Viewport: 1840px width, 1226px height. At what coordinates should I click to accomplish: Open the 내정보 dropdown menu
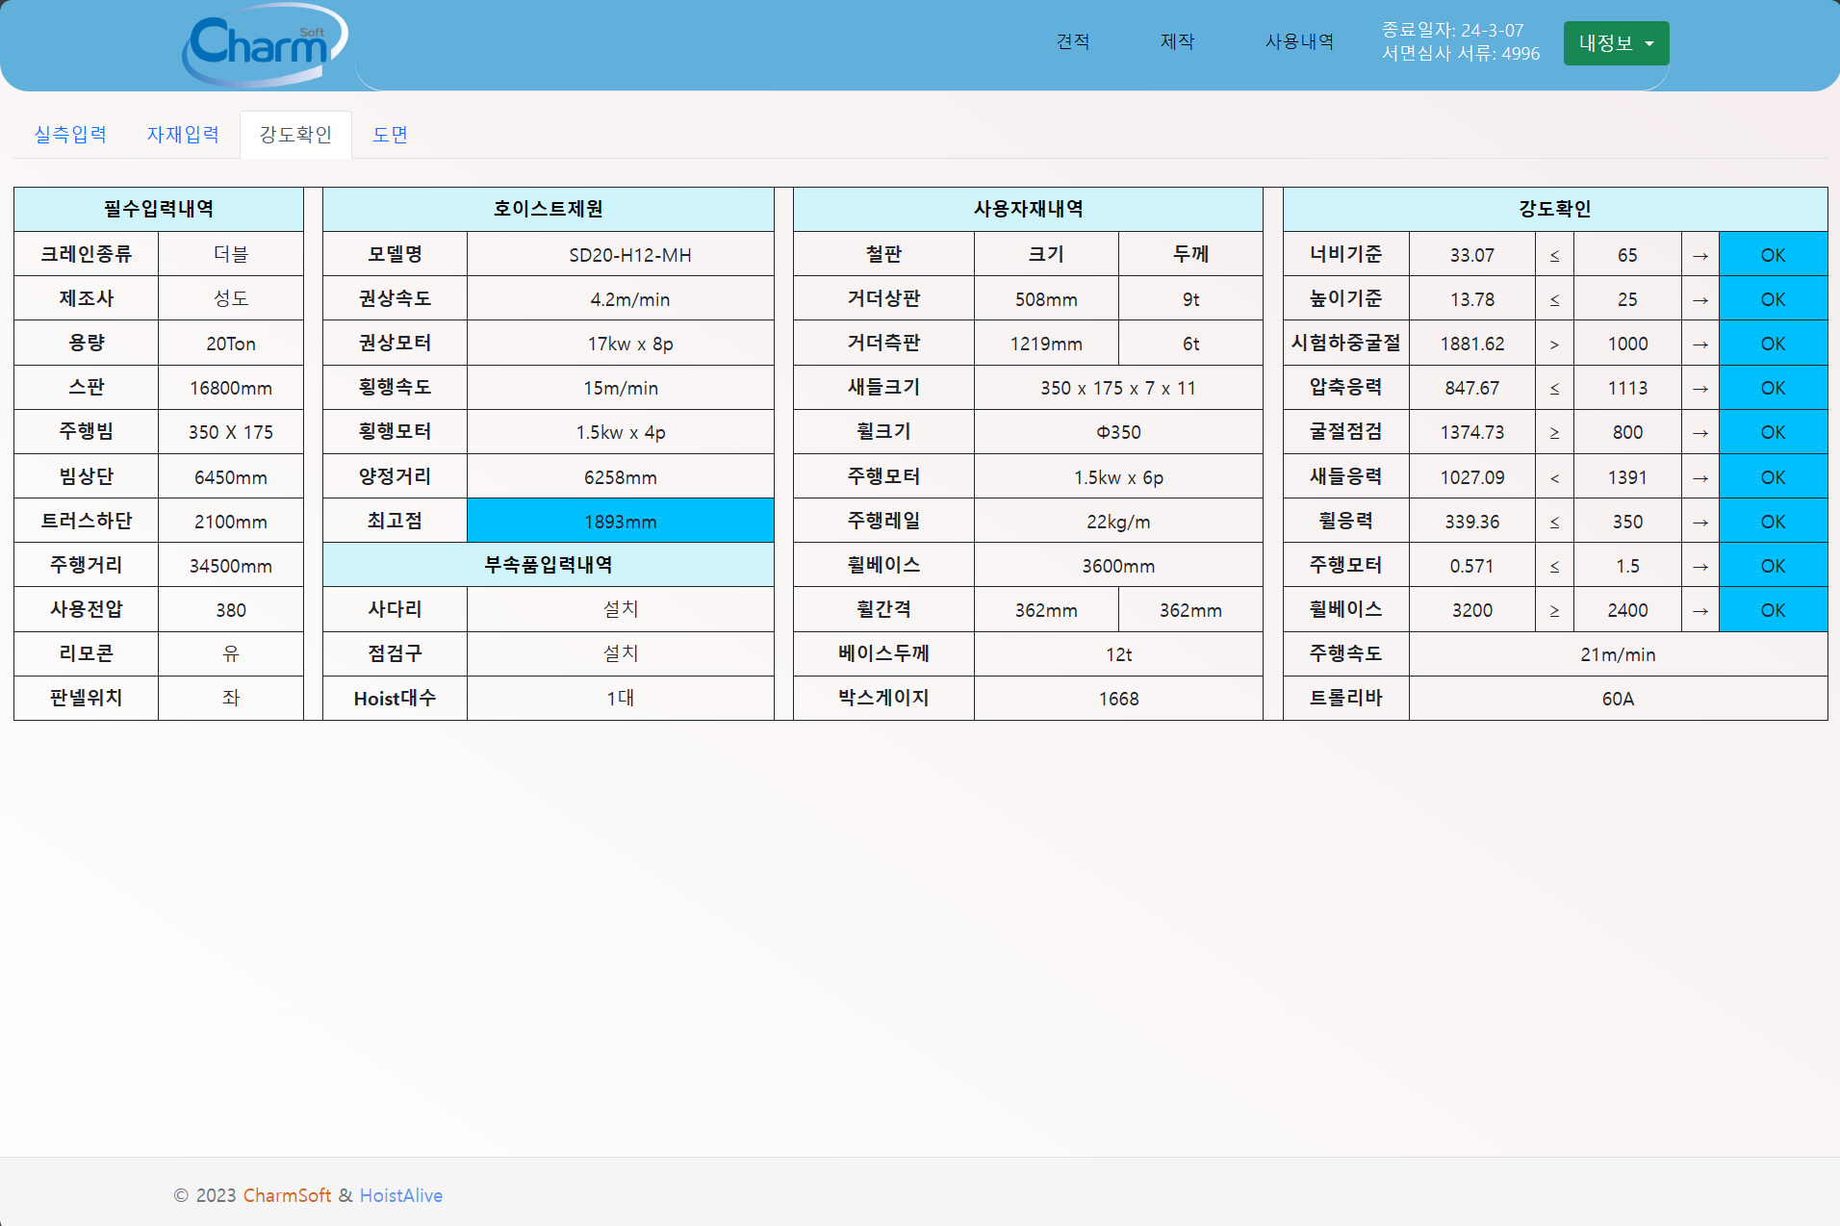pyautogui.click(x=1615, y=43)
